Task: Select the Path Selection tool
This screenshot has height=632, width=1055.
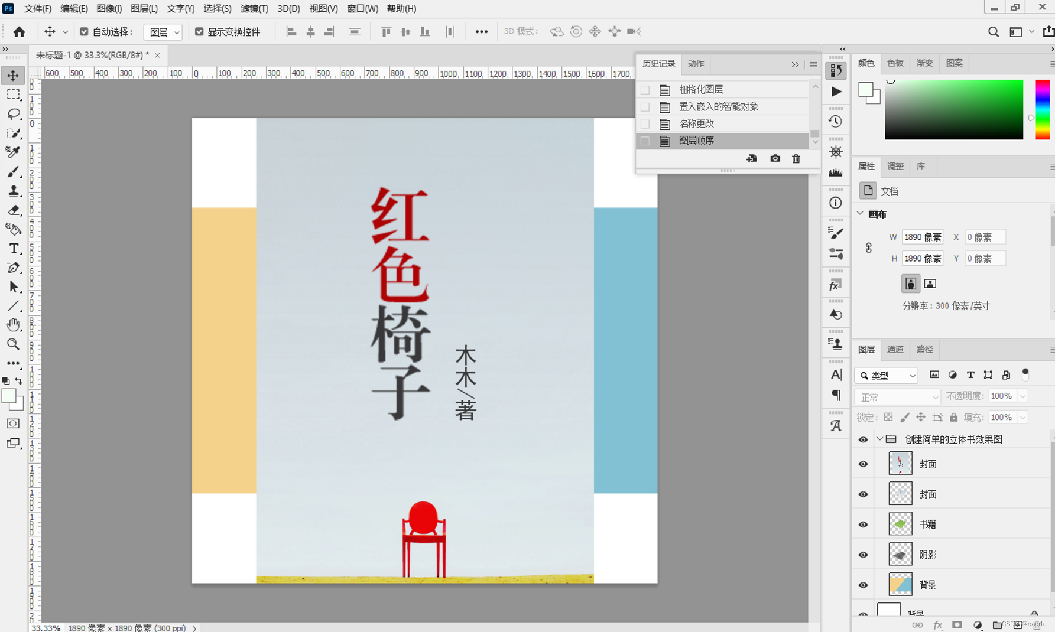Action: coord(13,287)
